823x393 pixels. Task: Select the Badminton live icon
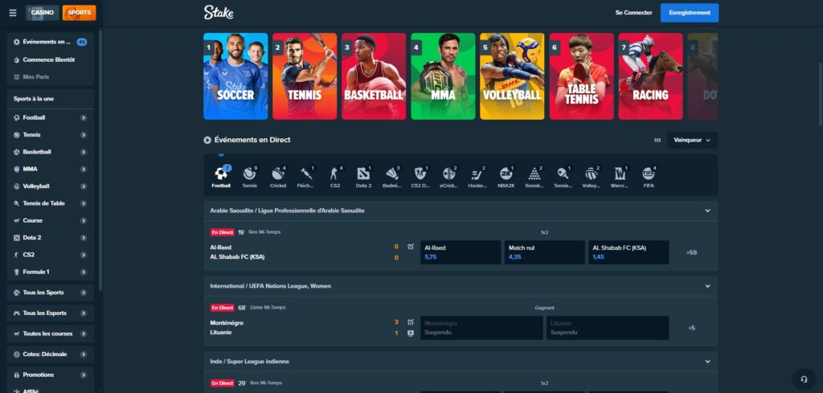tap(391, 177)
